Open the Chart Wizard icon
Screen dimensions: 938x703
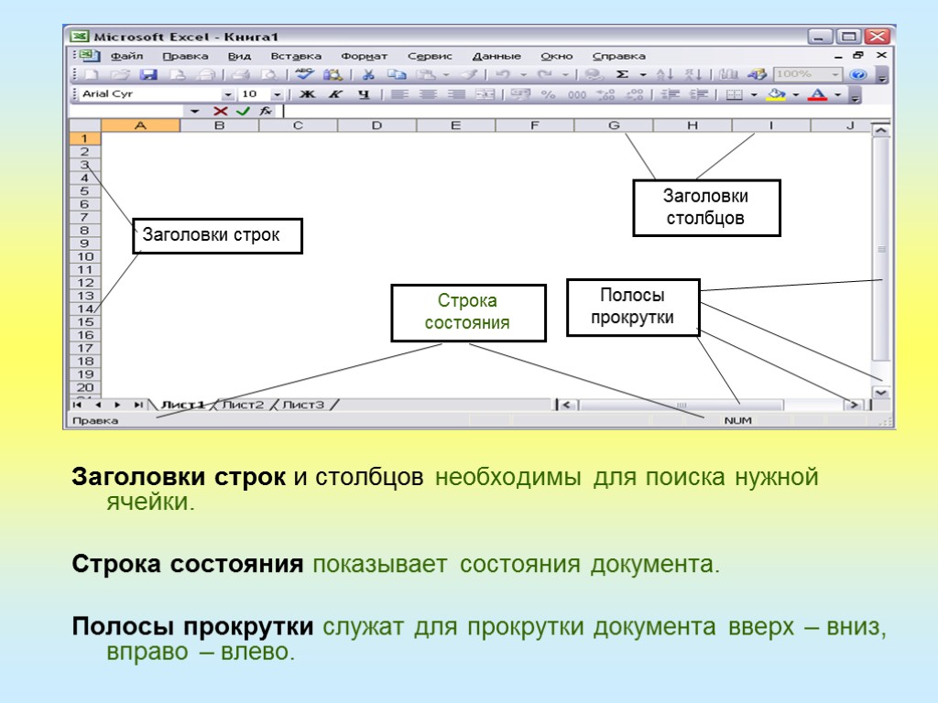pos(728,75)
